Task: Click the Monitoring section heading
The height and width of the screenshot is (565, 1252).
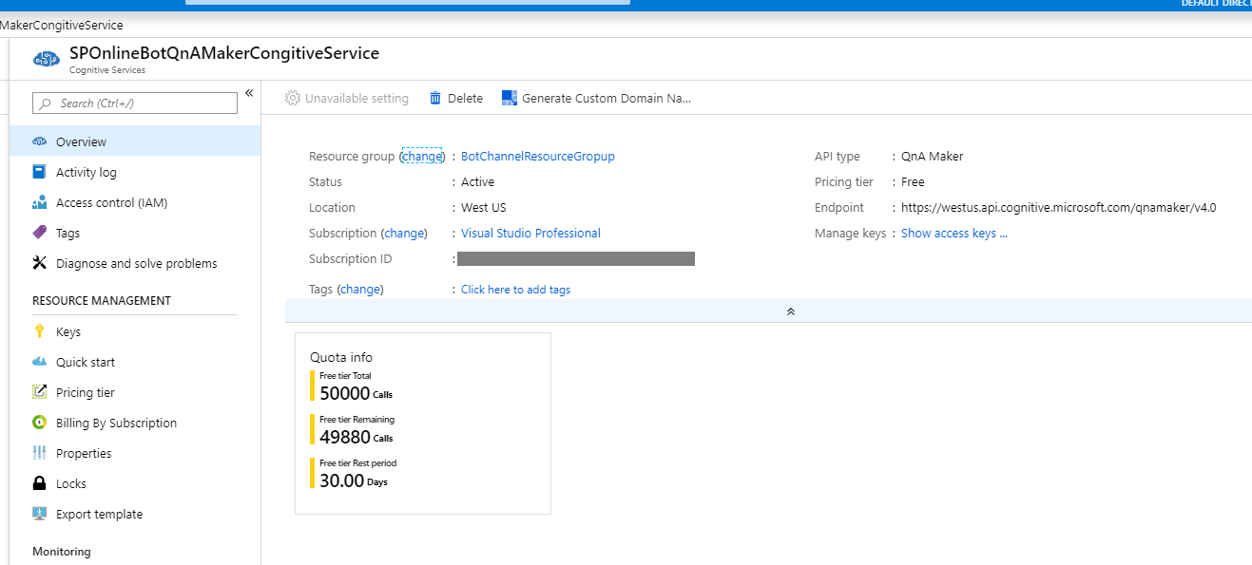Action: 62,551
